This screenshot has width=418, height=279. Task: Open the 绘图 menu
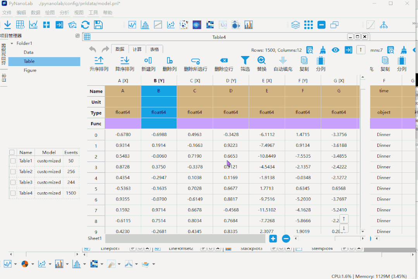tap(50, 12)
